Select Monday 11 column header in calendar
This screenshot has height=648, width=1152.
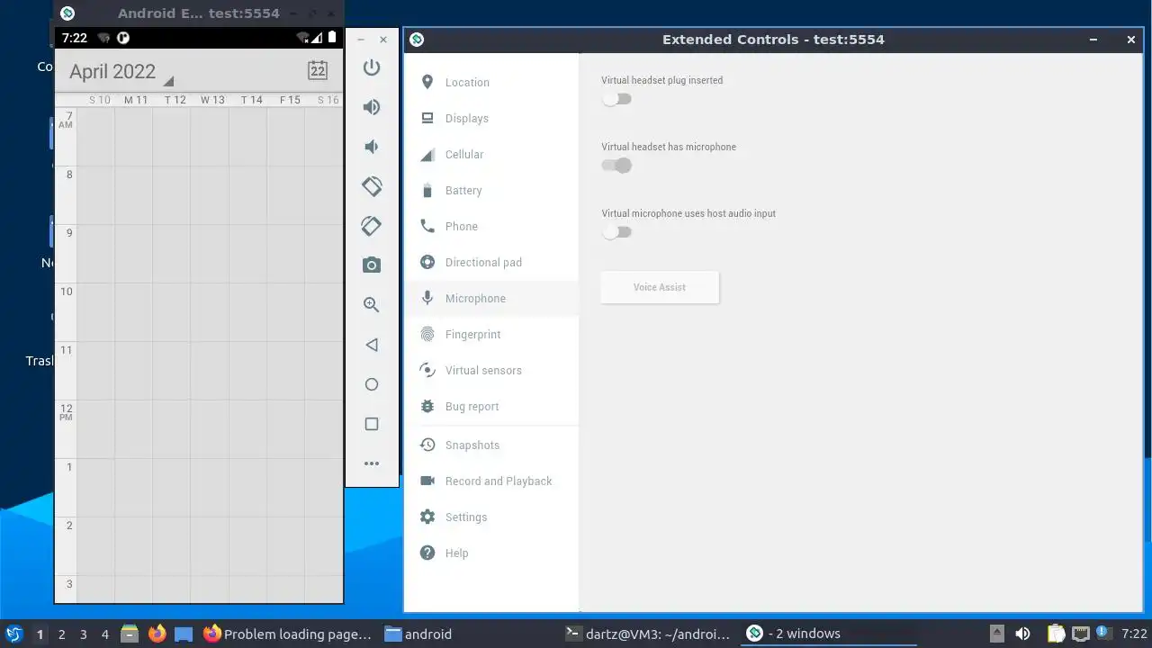pyautogui.click(x=136, y=100)
